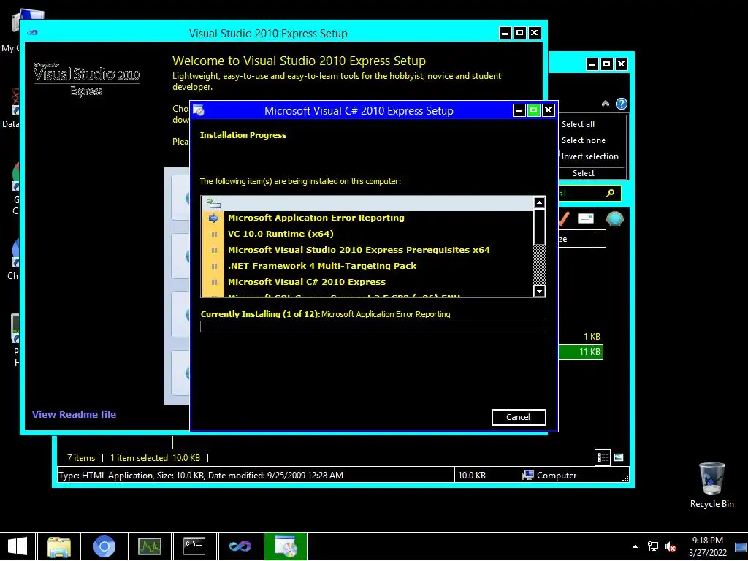Click the mail envelope icon in Explorer window
The width and height of the screenshot is (748, 561).
(585, 218)
